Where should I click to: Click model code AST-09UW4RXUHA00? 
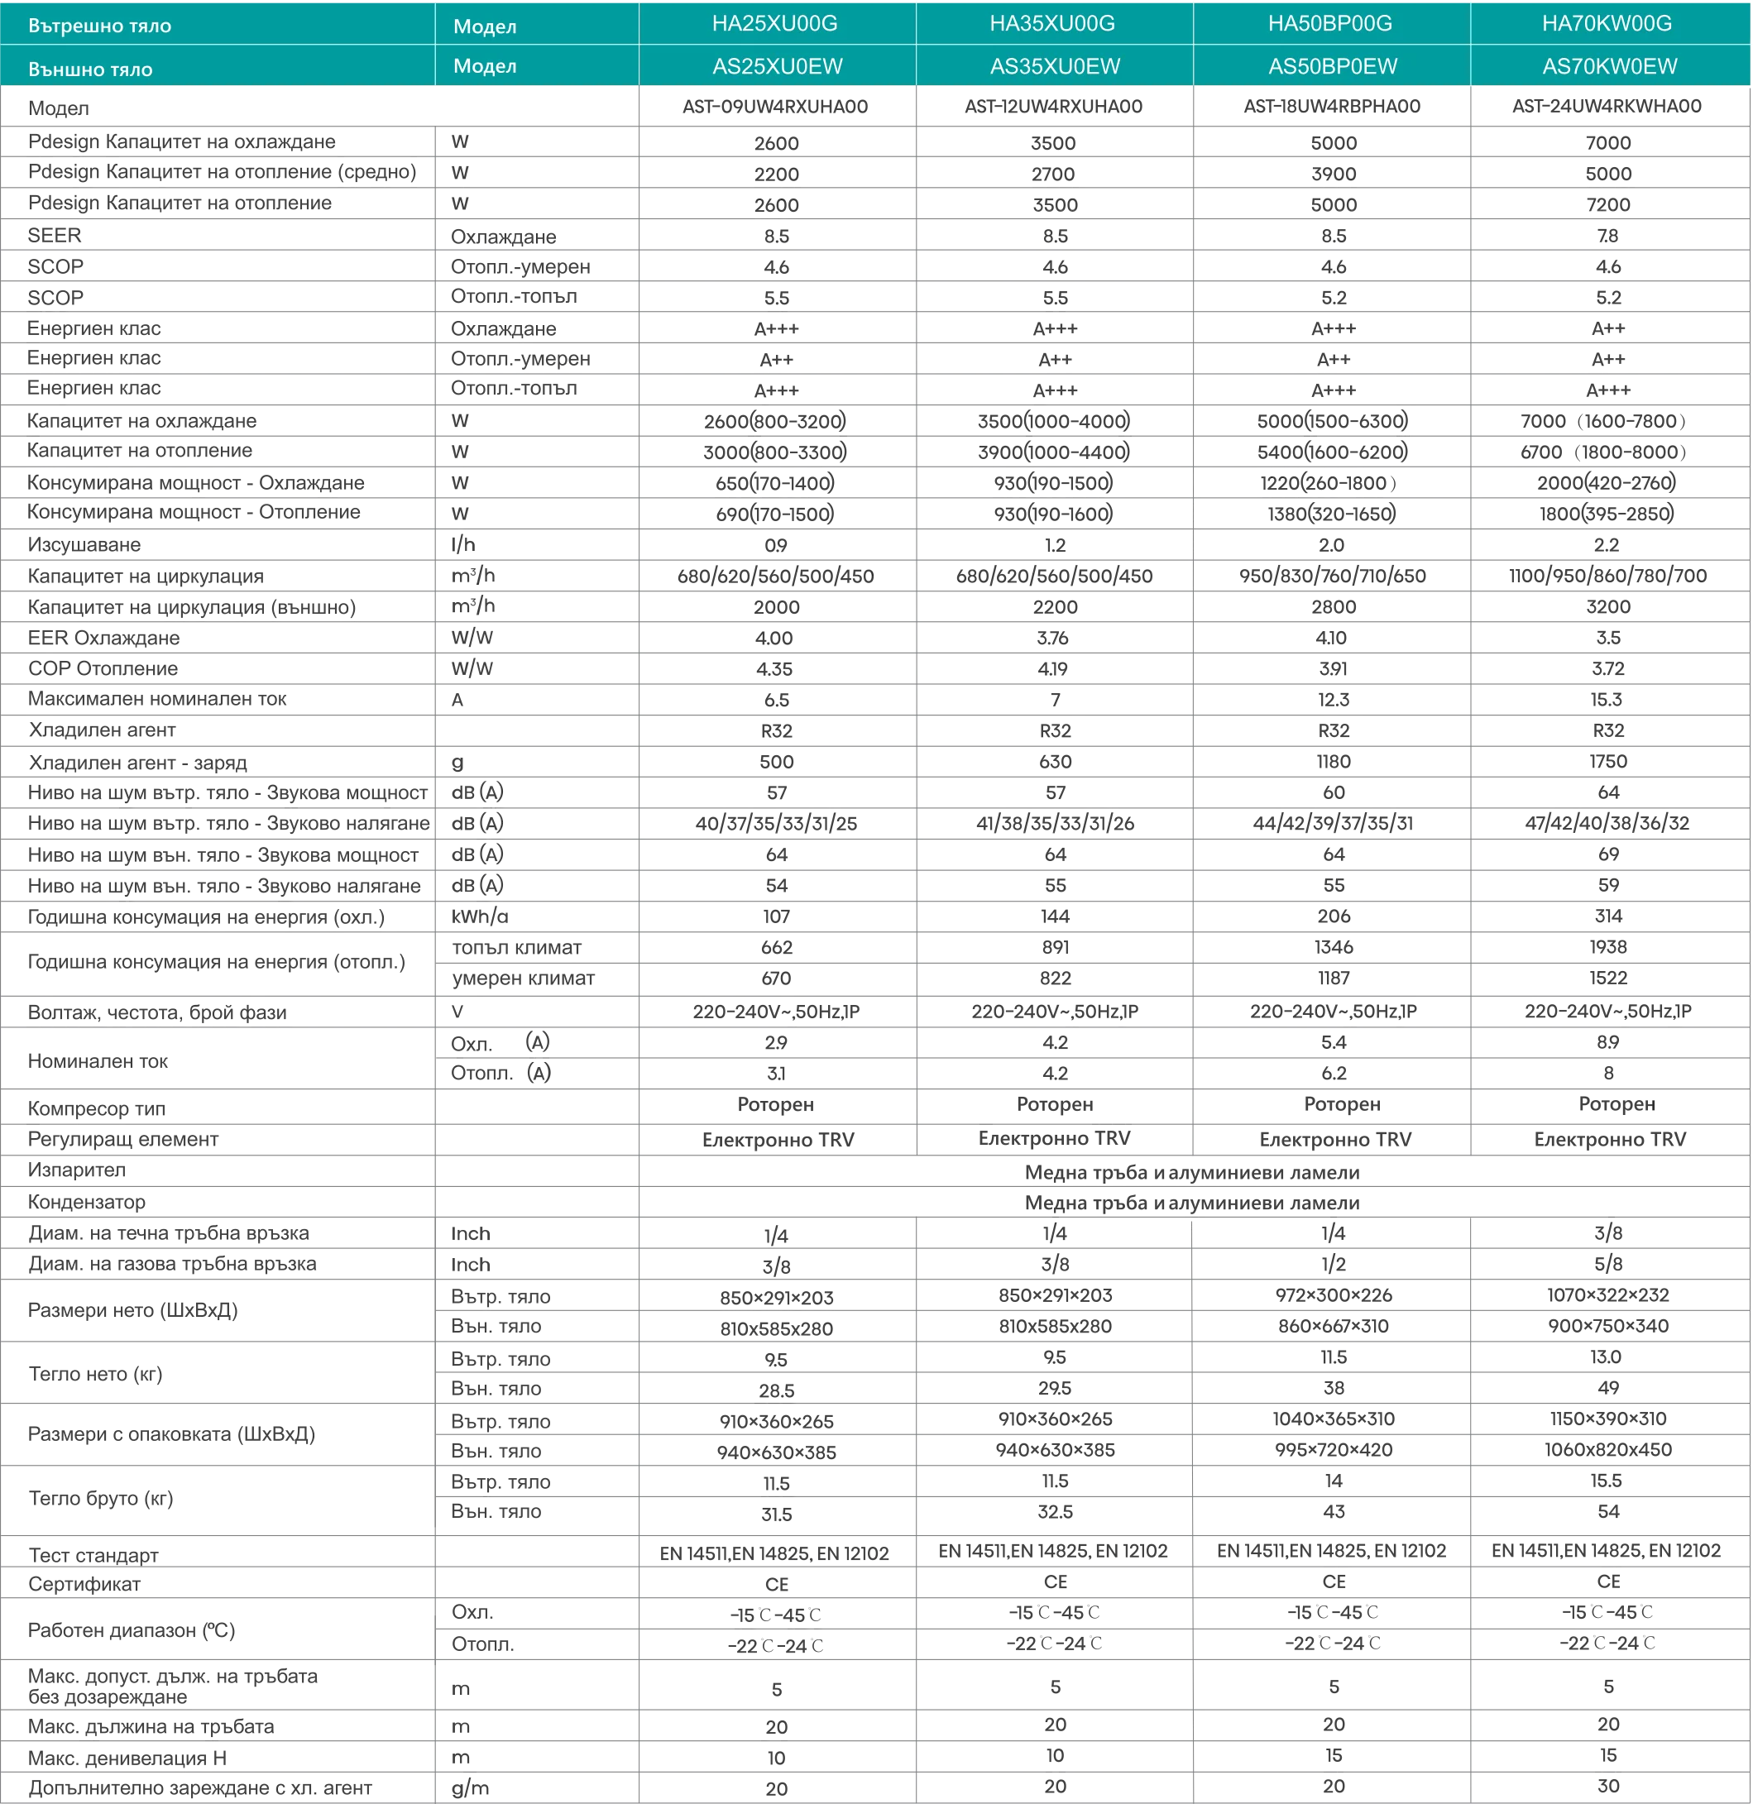(x=775, y=107)
